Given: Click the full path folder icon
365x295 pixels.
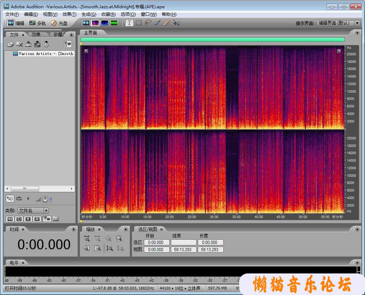Looking at the screenshot, I should pos(56,219).
